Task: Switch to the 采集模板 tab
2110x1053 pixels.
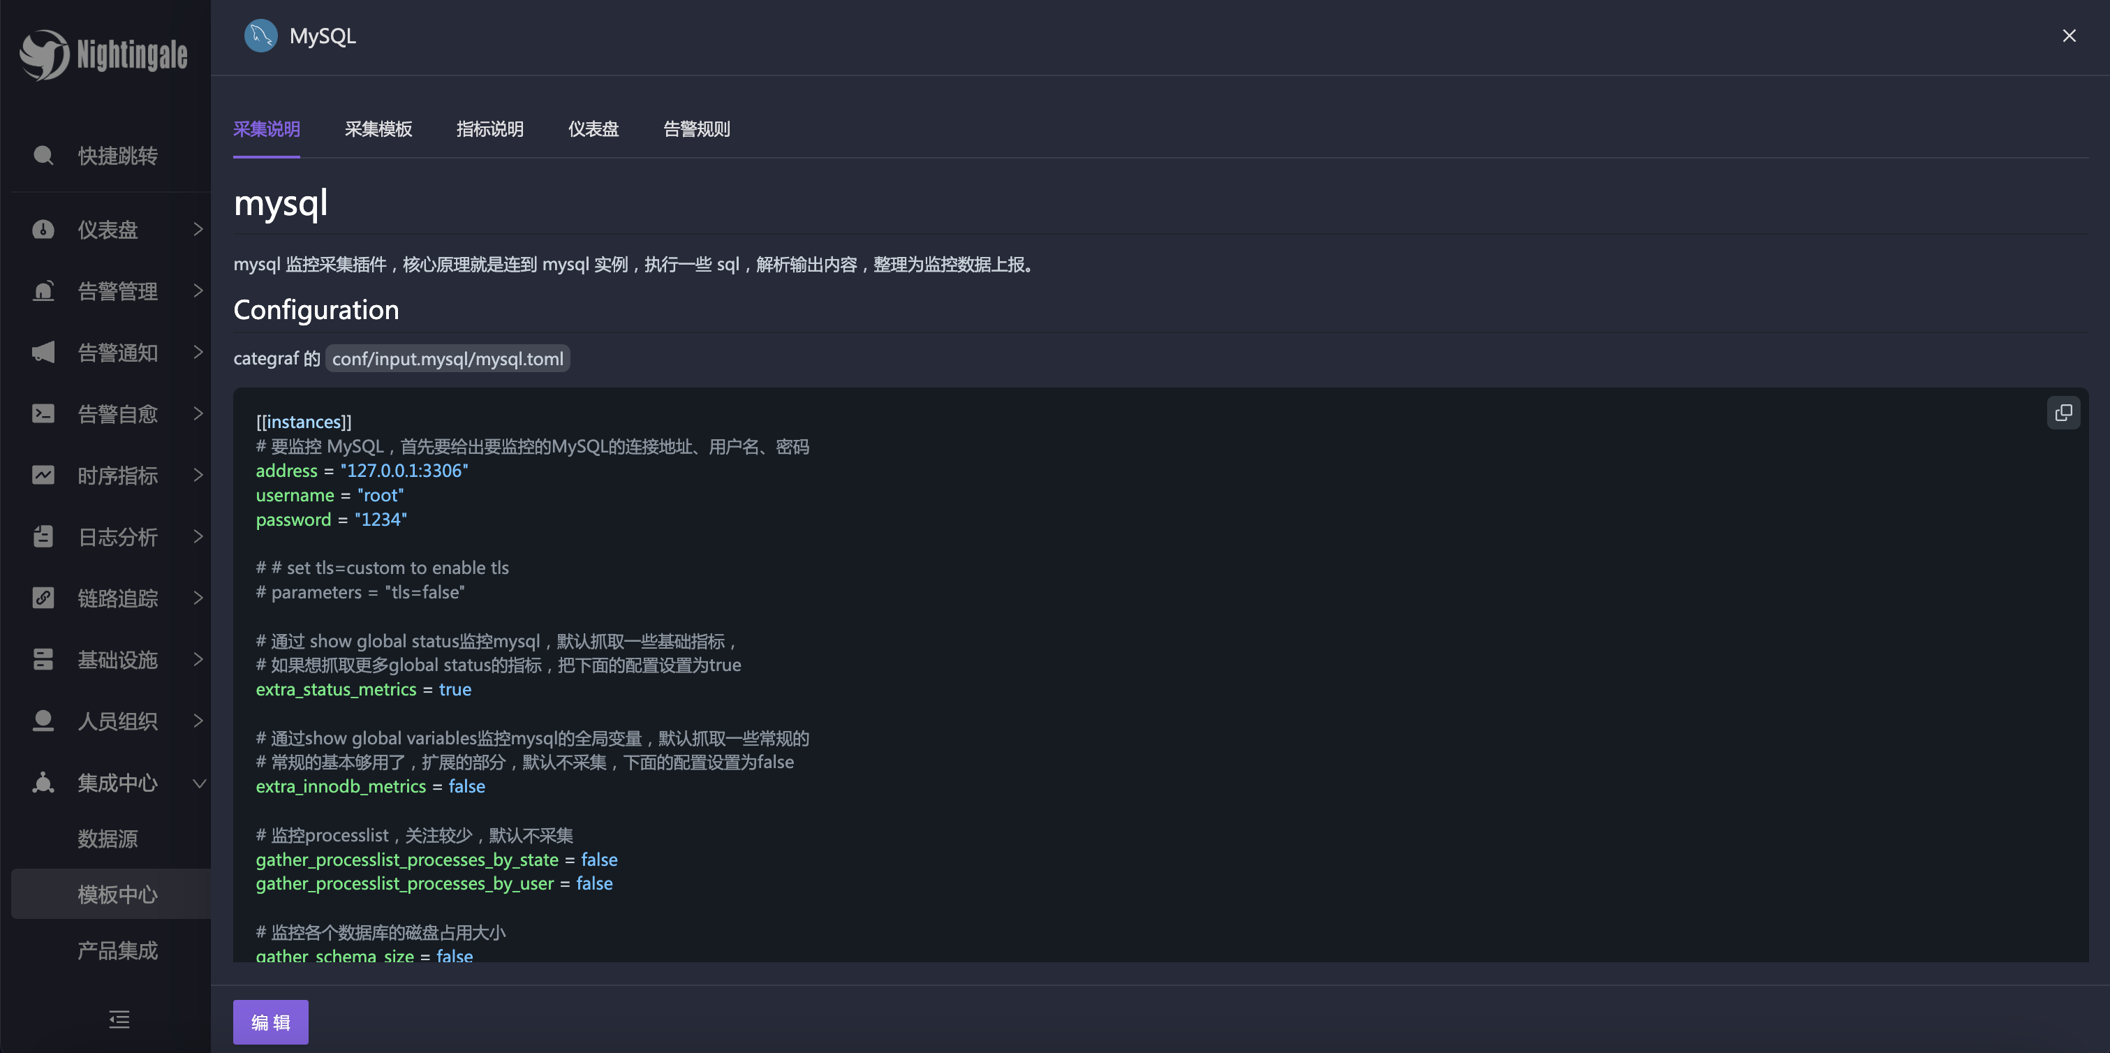Action: point(378,128)
